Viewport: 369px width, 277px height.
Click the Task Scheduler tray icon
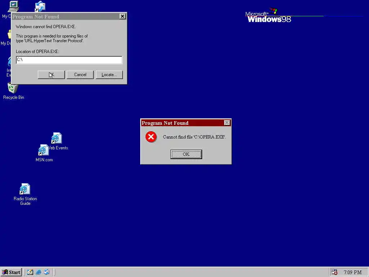pos(334,272)
